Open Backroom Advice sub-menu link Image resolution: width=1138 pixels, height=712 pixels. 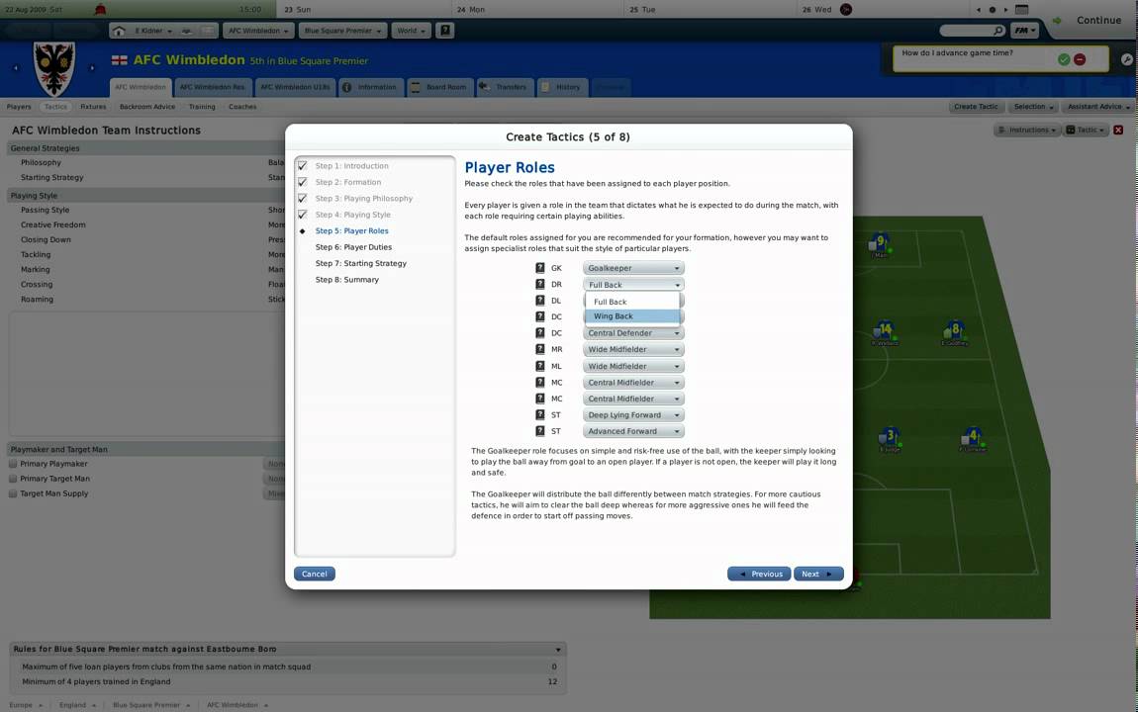pos(147,107)
